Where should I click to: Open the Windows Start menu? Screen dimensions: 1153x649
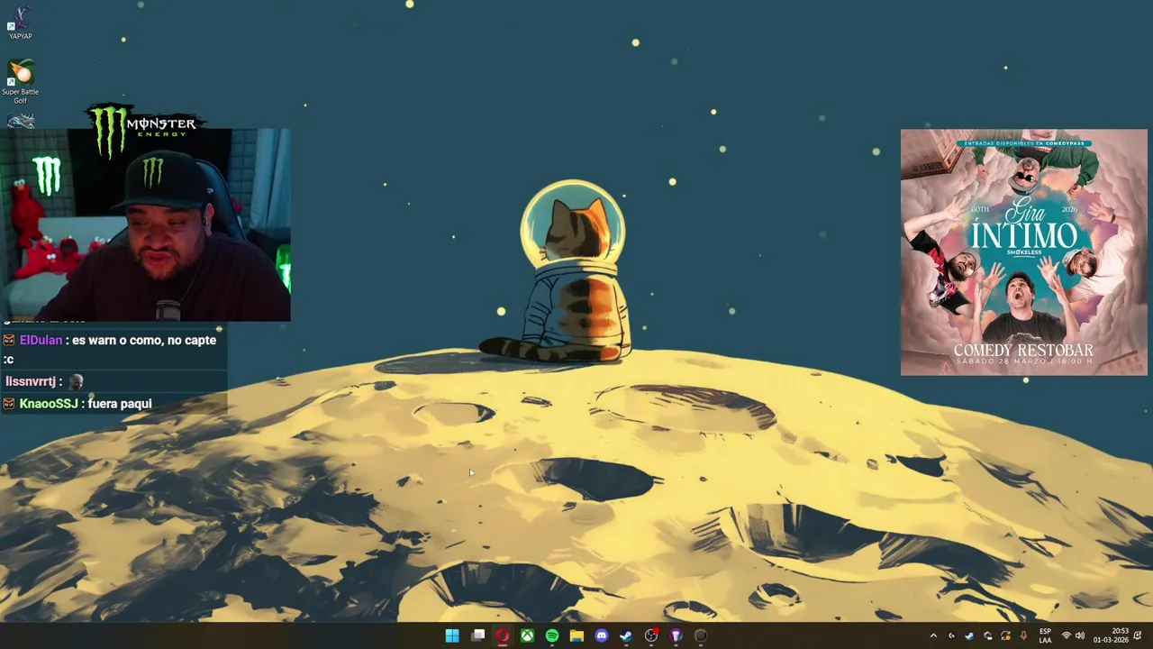452,635
